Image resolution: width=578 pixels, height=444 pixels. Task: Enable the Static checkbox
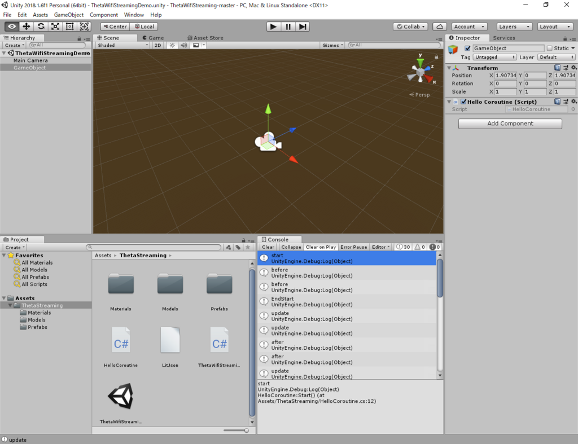550,49
